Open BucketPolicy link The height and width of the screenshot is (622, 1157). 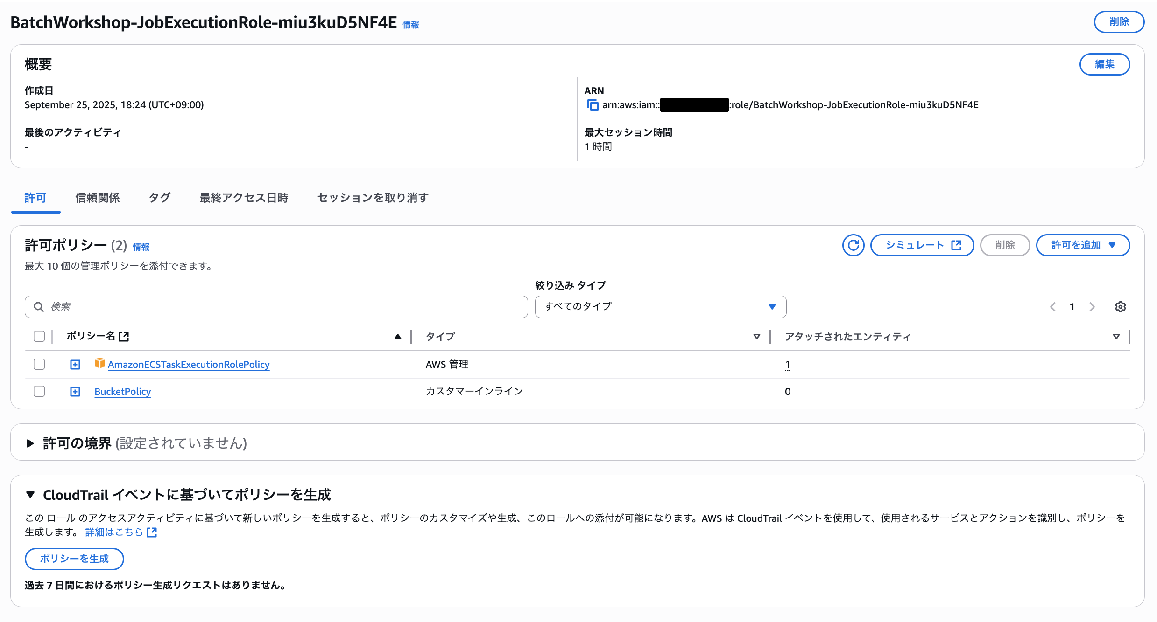pos(123,392)
